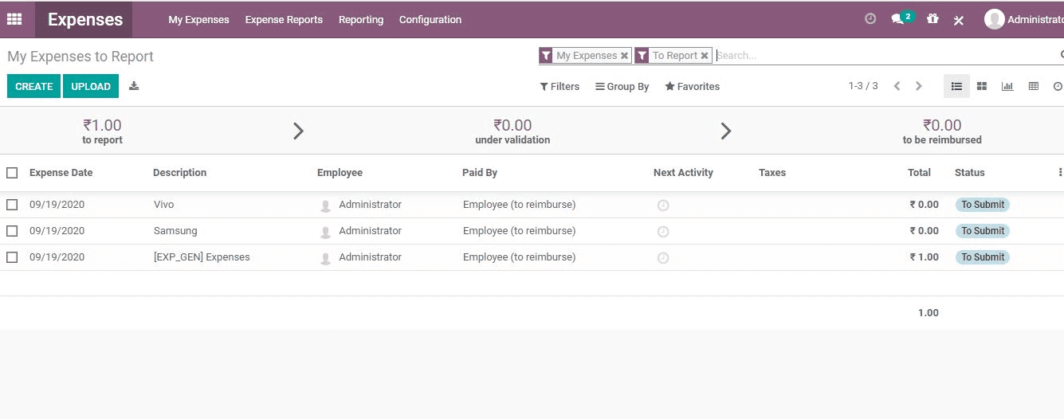Click Administrator avatar in [EXP_GEN] Expenses row
Viewport: 1064px width, 419px height.
coord(325,258)
